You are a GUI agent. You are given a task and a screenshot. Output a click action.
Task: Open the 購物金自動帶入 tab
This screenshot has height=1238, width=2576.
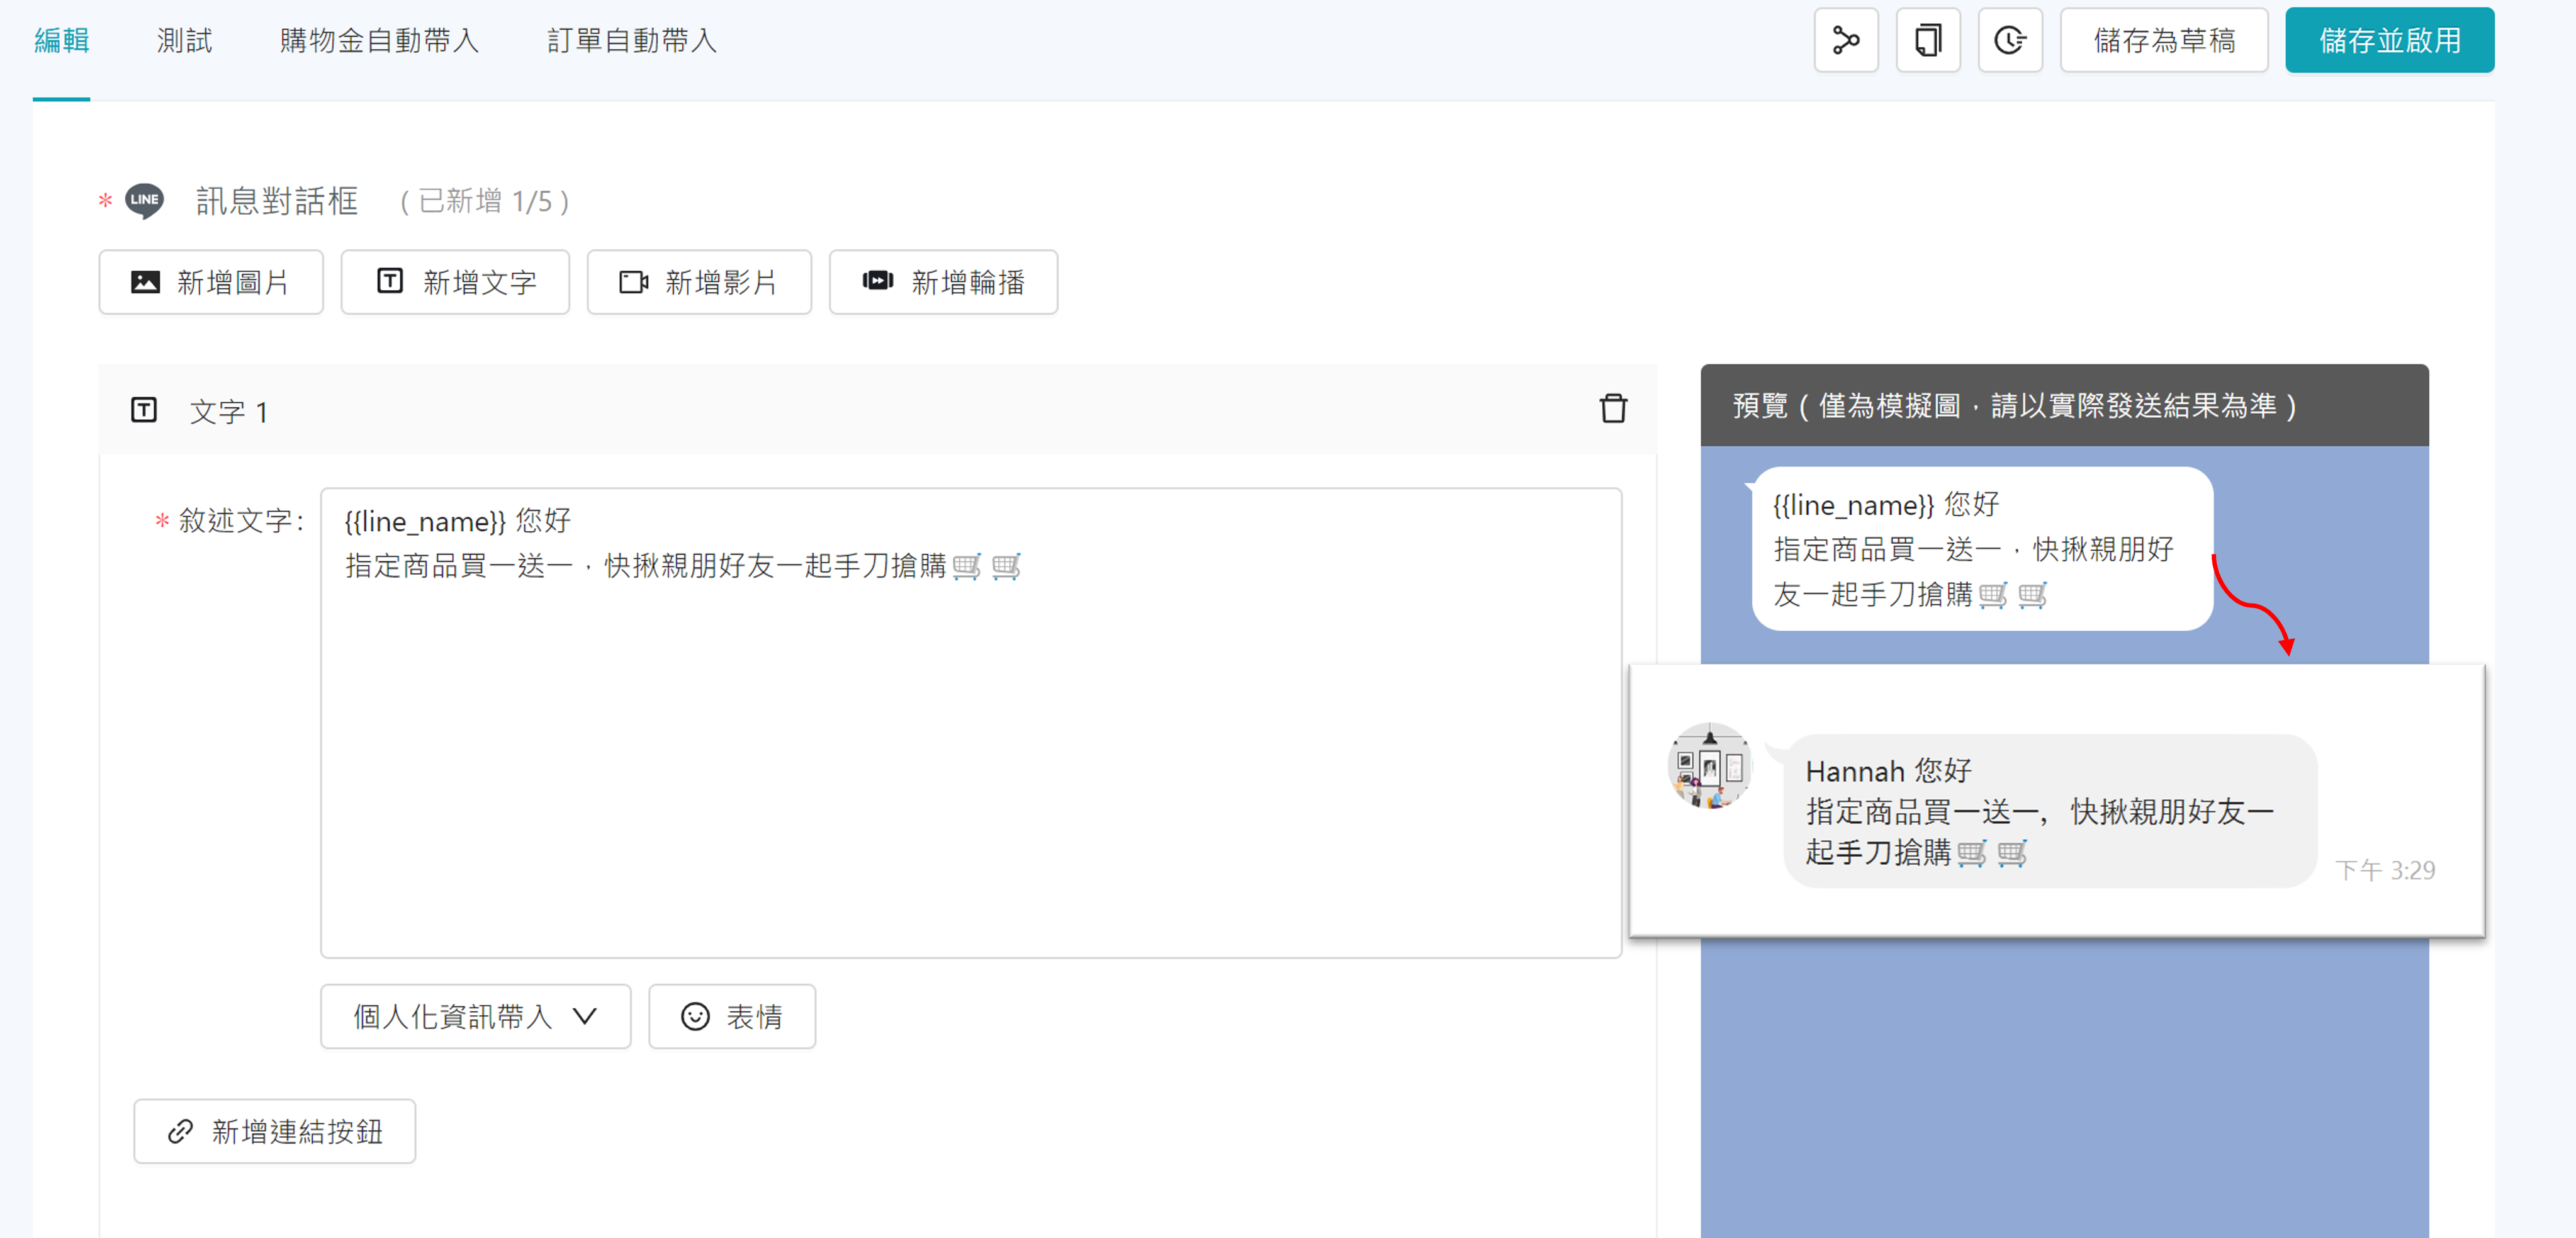point(379,41)
